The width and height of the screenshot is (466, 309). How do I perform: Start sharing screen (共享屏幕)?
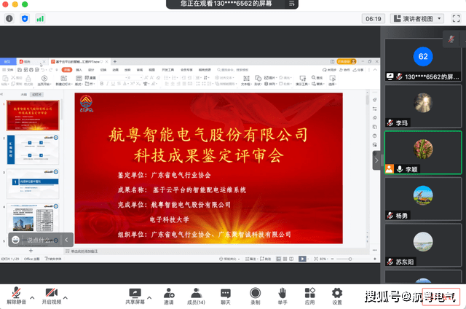click(135, 296)
